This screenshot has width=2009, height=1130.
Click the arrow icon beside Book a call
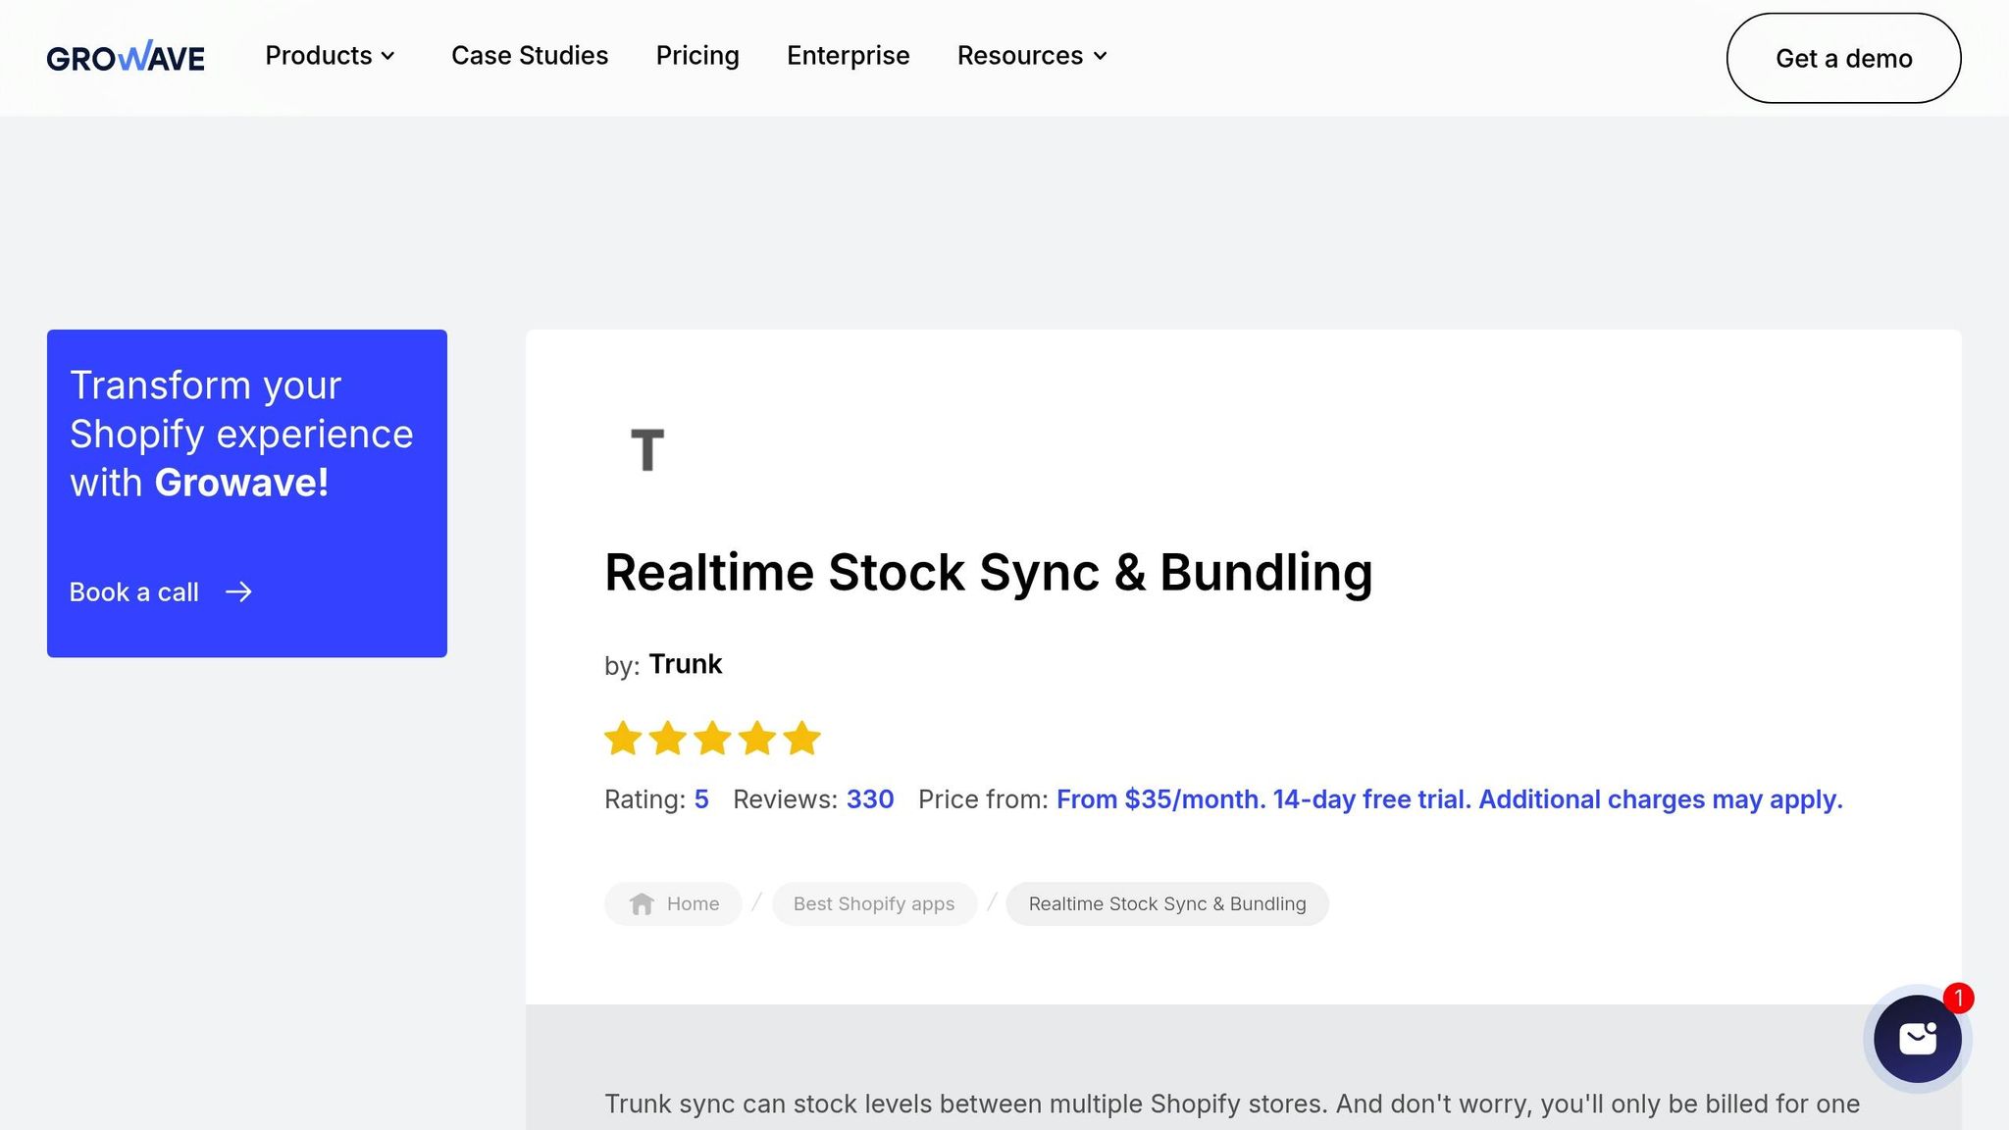click(x=238, y=592)
